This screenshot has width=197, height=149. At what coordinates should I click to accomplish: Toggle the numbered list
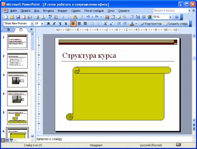click(x=92, y=23)
